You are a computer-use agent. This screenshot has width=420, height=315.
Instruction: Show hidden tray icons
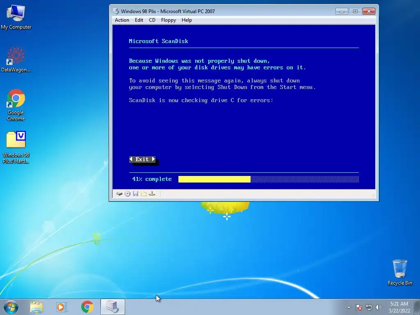[349, 307]
